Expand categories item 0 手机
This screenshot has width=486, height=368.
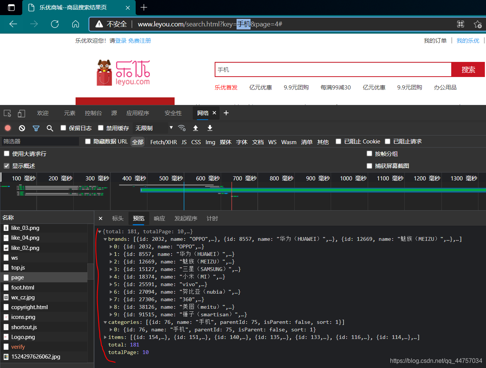coord(111,330)
